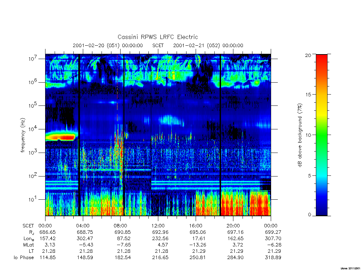
Task: Click the 'MLat' row label
Action: point(29,245)
